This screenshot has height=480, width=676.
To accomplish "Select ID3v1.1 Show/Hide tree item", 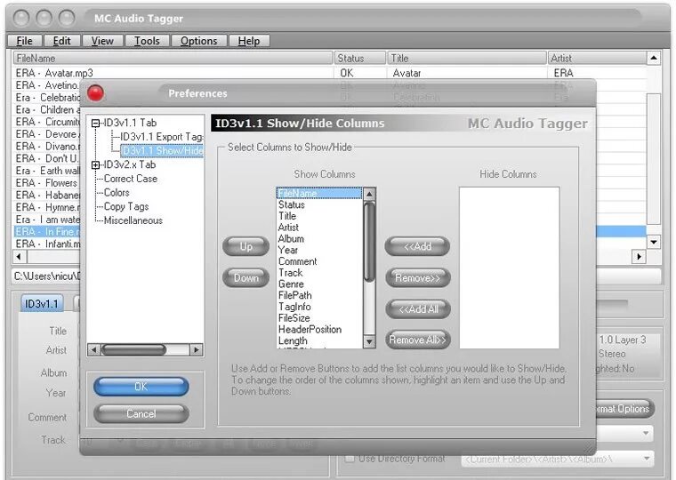I will point(162,151).
